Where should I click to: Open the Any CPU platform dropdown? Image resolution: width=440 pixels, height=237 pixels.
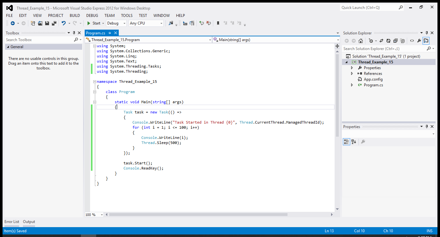pos(146,23)
